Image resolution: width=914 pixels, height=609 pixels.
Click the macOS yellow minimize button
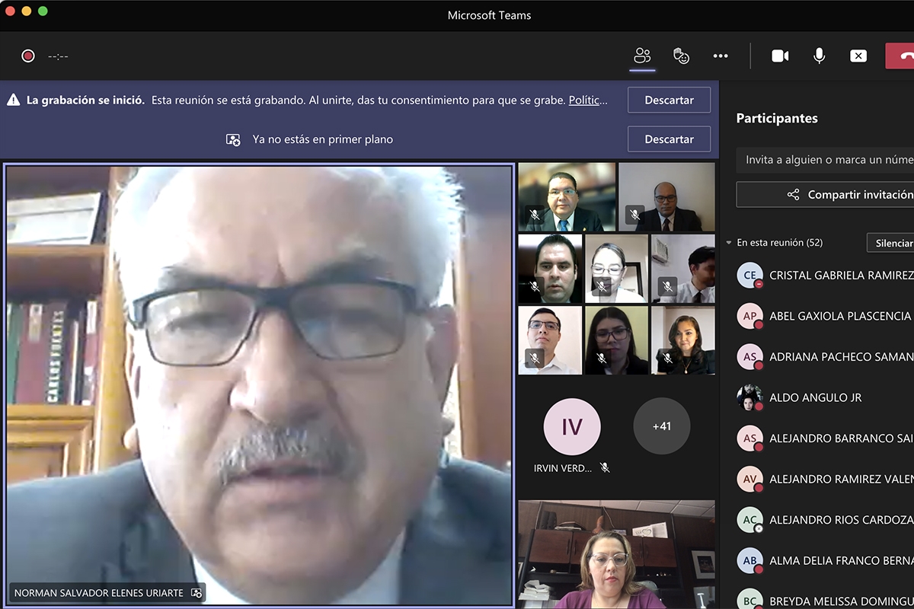pos(26,11)
